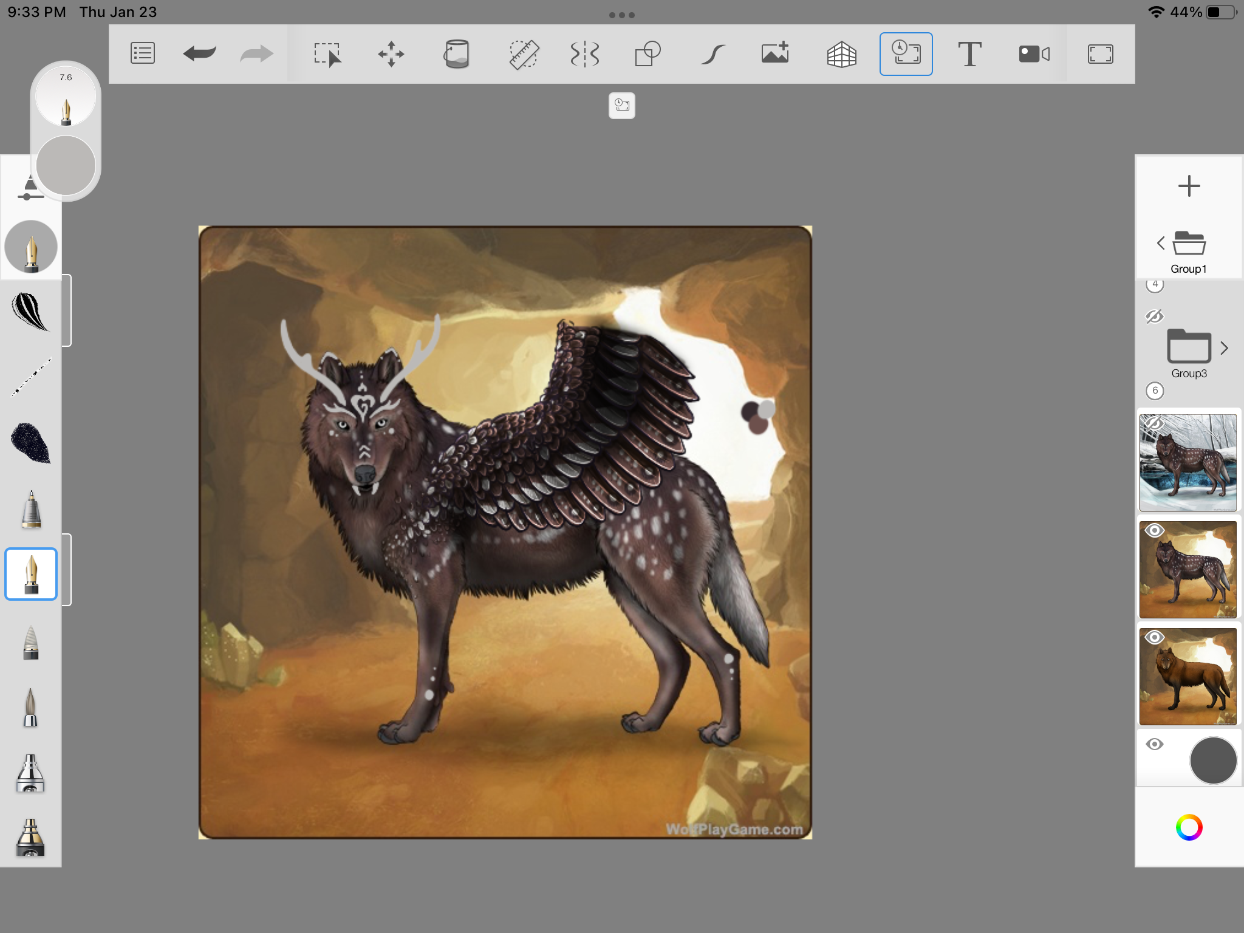
Task: Open the Ruler guides tool
Action: pyautogui.click(x=524, y=54)
